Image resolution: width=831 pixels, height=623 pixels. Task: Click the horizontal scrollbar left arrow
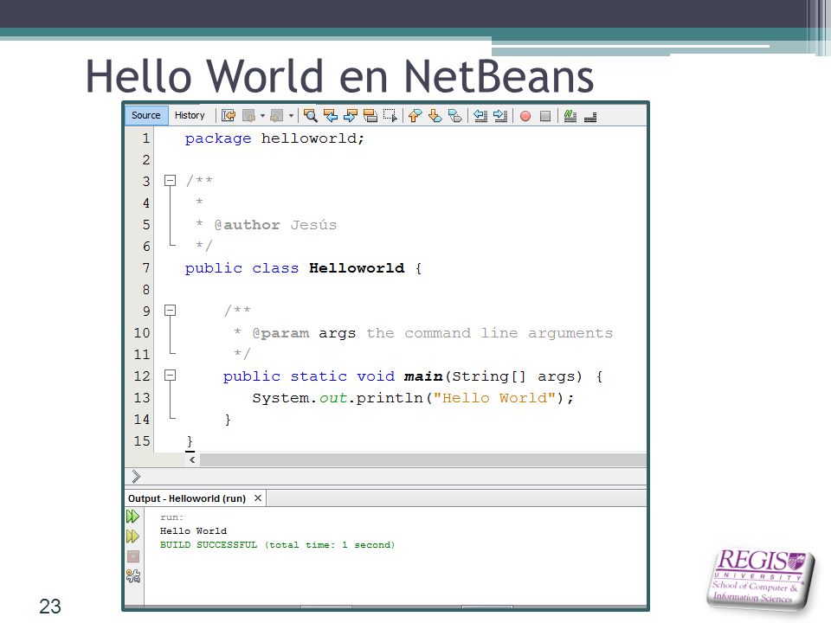coord(192,459)
